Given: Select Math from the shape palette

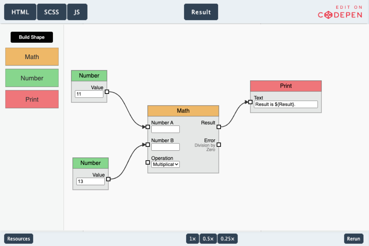Looking at the screenshot, I should (x=32, y=57).
